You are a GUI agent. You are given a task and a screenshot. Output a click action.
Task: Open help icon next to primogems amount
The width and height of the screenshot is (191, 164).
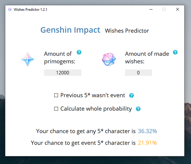79,52
